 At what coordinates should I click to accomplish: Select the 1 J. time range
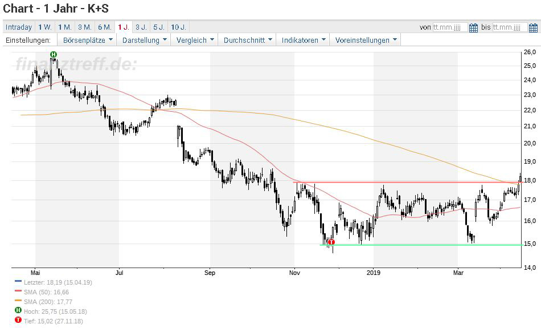[x=123, y=27]
